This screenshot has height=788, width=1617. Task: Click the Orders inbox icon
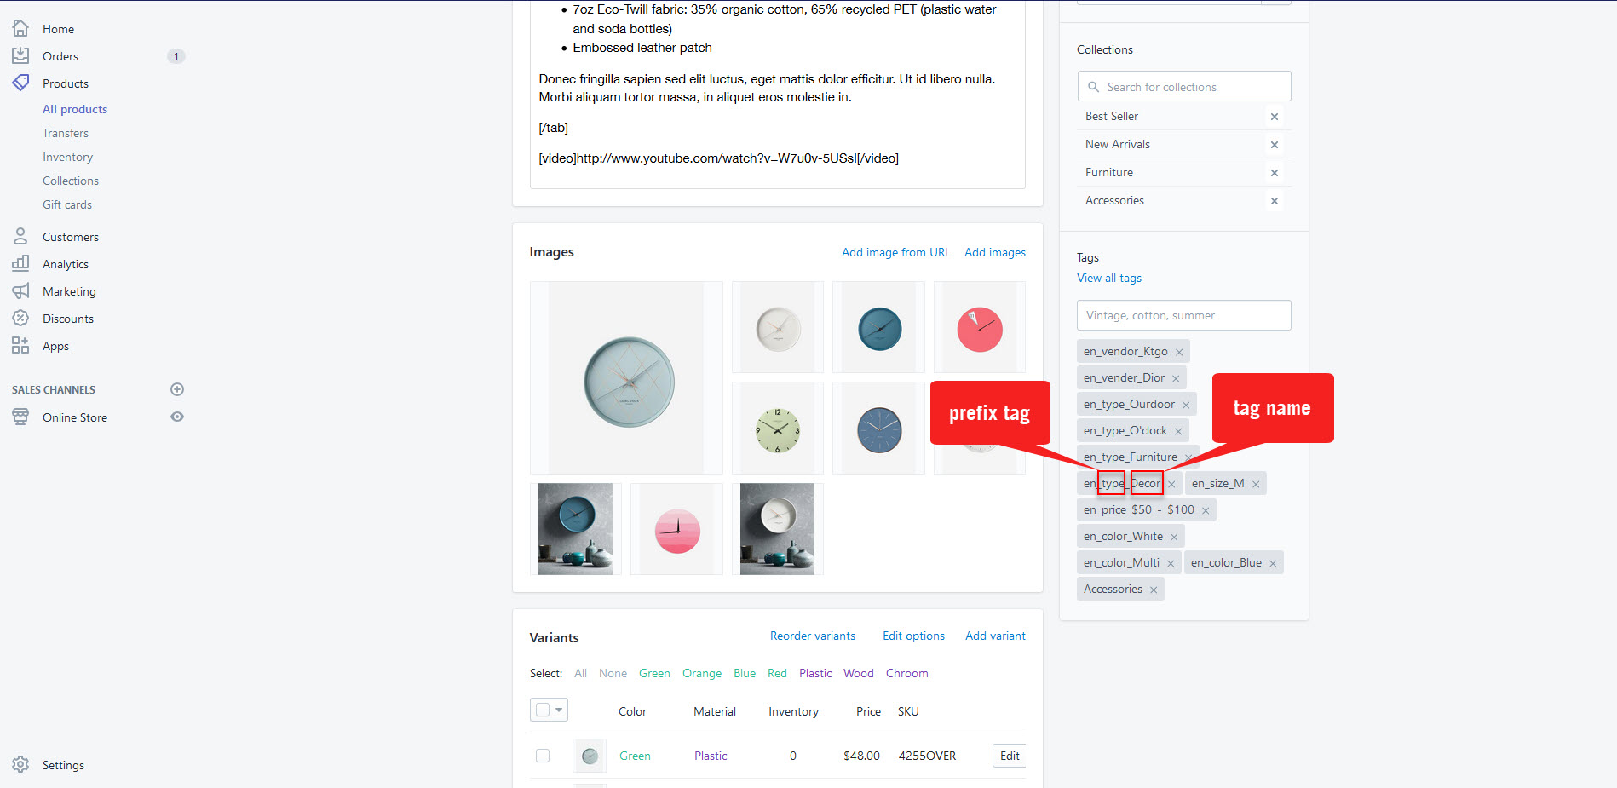[20, 55]
